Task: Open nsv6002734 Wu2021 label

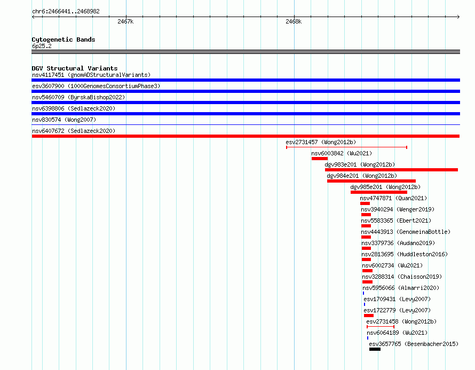Action: [392, 265]
